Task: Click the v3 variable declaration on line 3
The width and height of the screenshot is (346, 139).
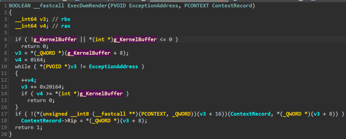Action: [42, 19]
